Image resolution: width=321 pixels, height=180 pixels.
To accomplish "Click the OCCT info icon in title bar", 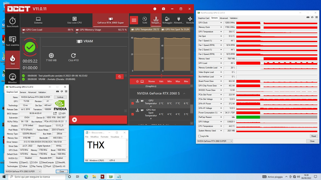I will 155,9.
